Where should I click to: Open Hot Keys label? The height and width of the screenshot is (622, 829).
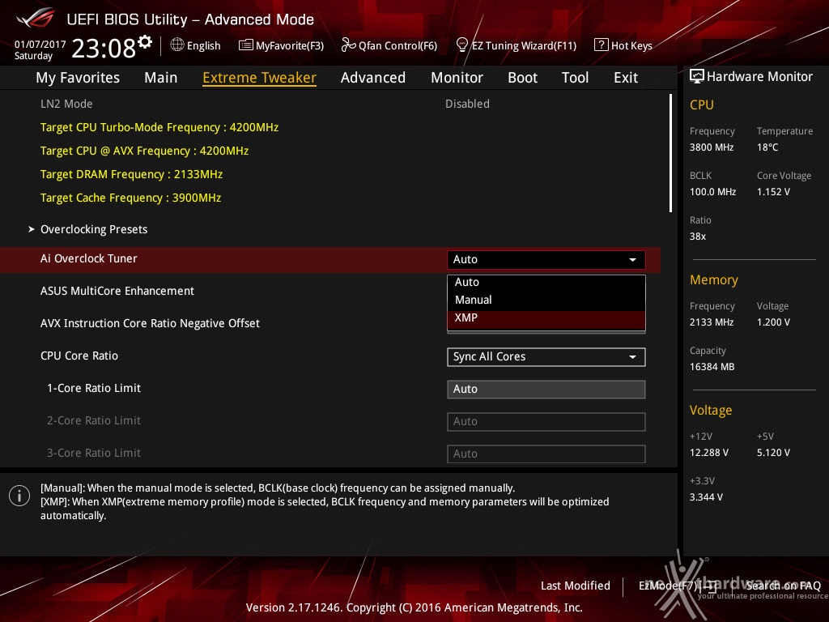point(631,46)
